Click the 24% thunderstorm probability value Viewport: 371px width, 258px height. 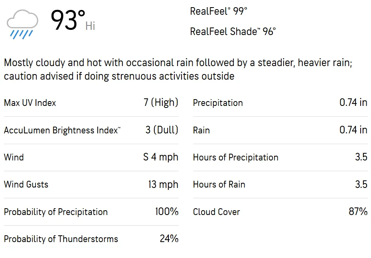(169, 239)
